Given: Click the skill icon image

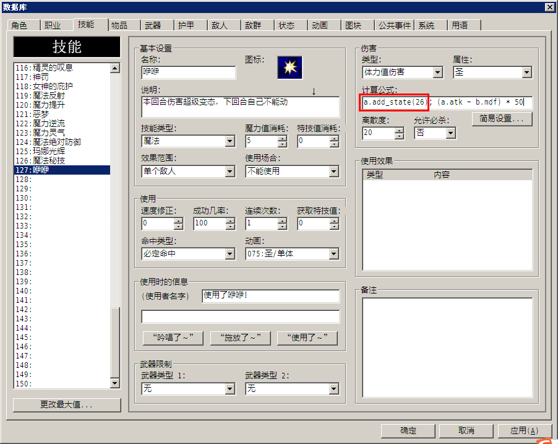Looking at the screenshot, I should pyautogui.click(x=290, y=67).
